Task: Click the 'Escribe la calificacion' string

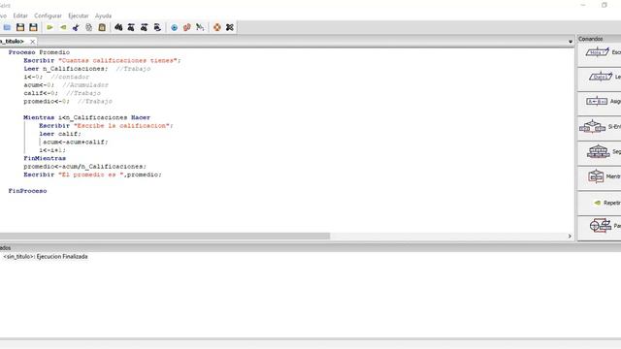Action: click(121, 126)
